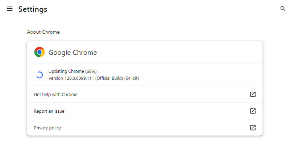Click the Google Chrome product name text
290x145 pixels.
click(x=72, y=53)
